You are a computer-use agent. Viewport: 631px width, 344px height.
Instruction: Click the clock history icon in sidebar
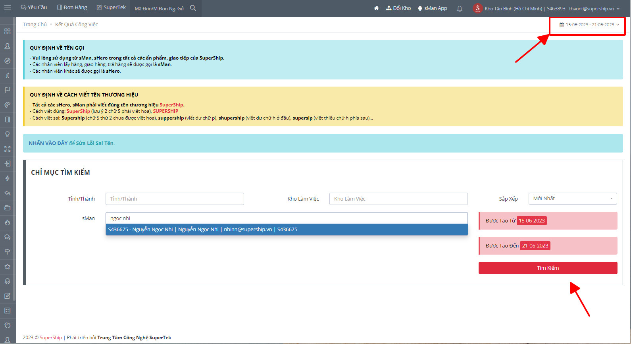[x=7, y=325]
